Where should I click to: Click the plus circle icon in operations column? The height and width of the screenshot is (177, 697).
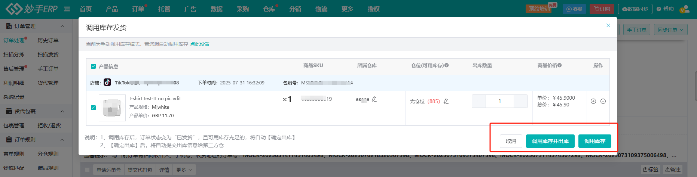point(593,101)
